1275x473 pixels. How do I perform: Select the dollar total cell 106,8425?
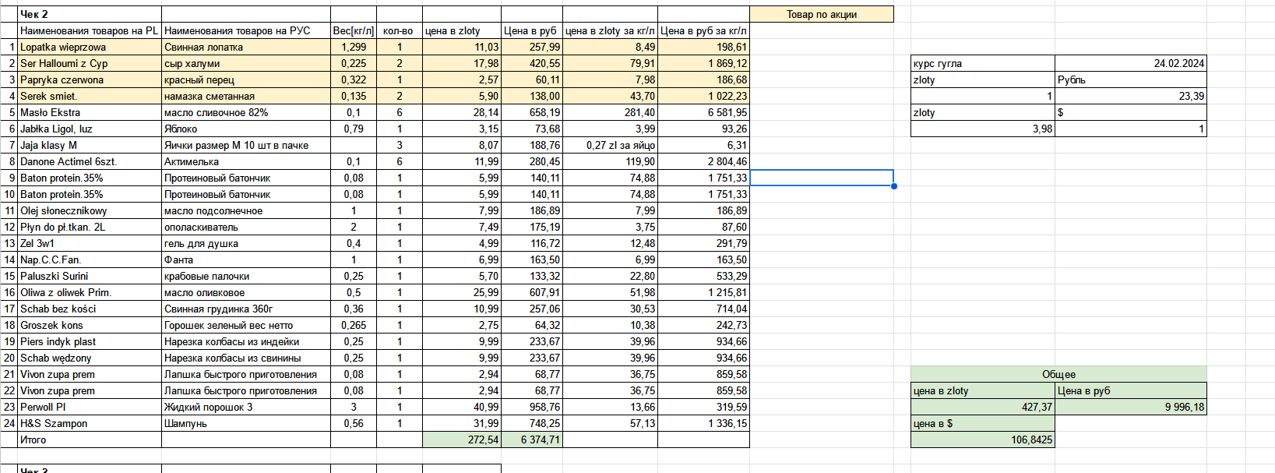tap(982, 439)
